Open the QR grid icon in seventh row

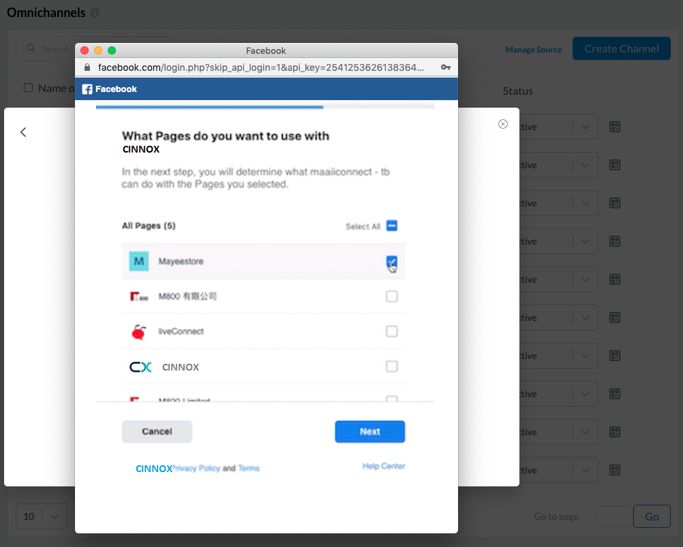pos(615,356)
